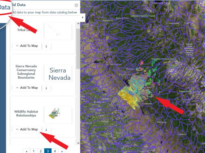Go to the previous catalog page
The width and height of the screenshot is (205, 153).
tap(27, 151)
